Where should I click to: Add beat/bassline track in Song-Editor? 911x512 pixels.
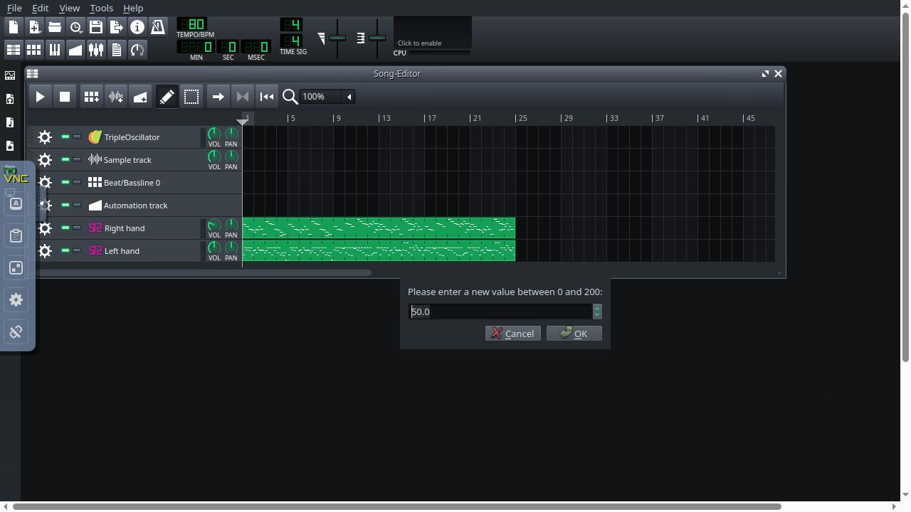[91, 97]
